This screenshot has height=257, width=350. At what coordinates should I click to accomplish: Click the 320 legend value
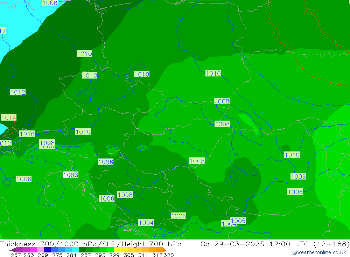pyautogui.click(x=169, y=255)
